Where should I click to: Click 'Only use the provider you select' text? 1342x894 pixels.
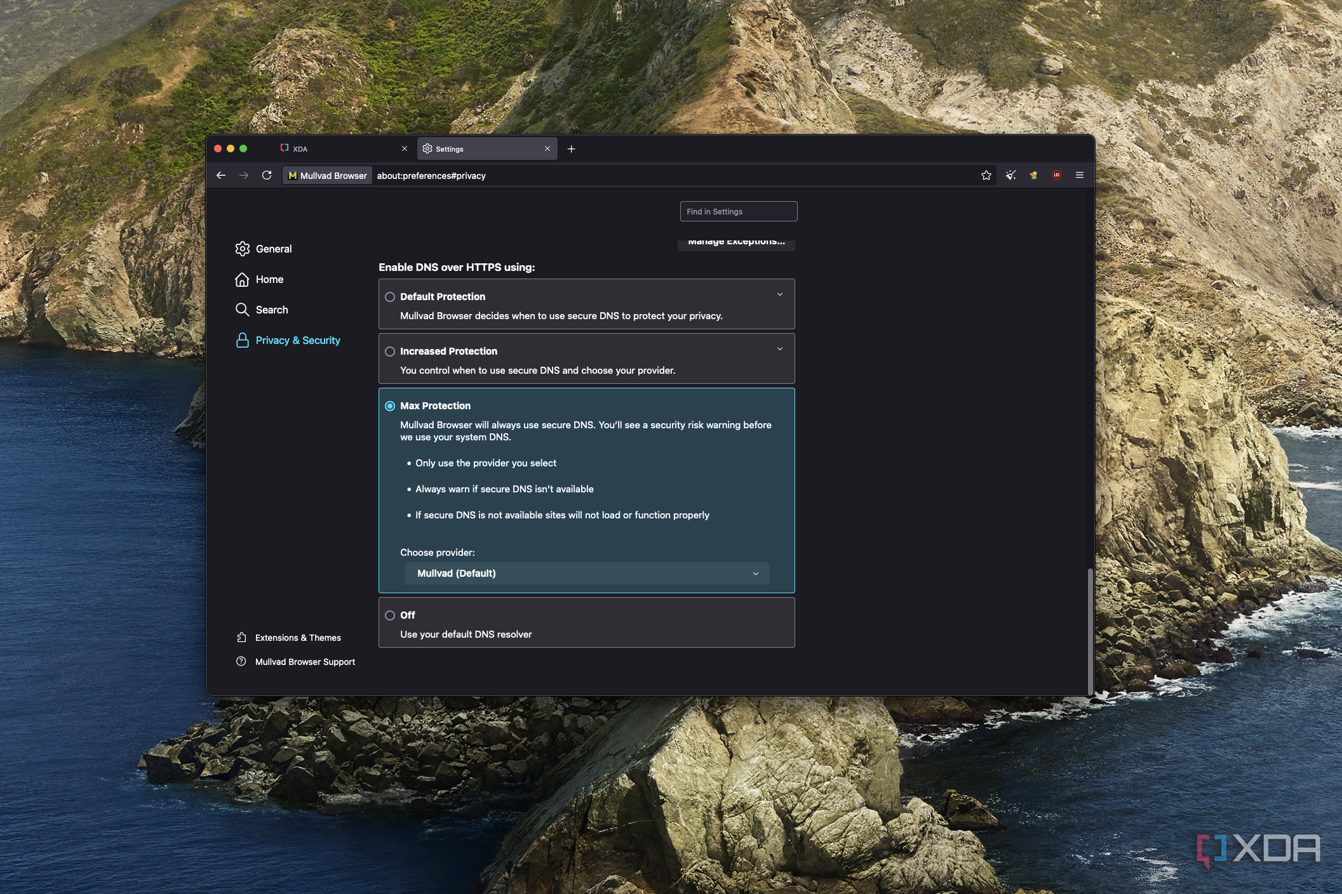pyautogui.click(x=486, y=463)
